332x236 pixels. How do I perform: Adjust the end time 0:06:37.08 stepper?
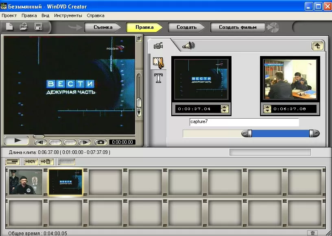coord(267,109)
